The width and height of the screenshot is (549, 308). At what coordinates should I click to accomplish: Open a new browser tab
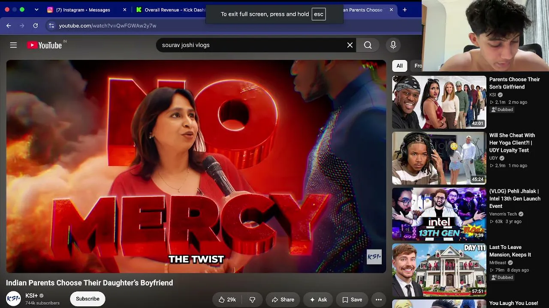pos(404,10)
